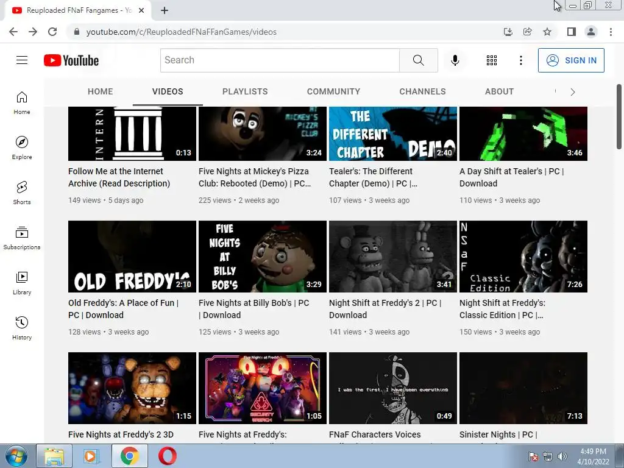Open a new browser tab
This screenshot has height=468, width=624.
click(x=165, y=10)
